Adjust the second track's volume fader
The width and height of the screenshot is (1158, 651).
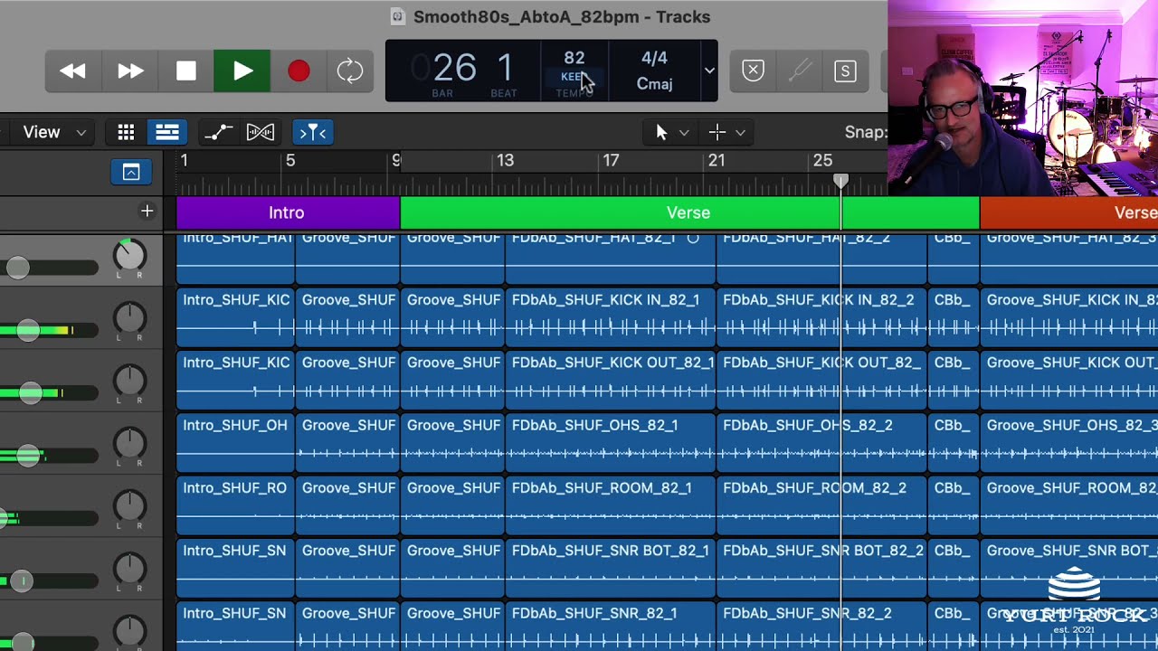[29, 330]
